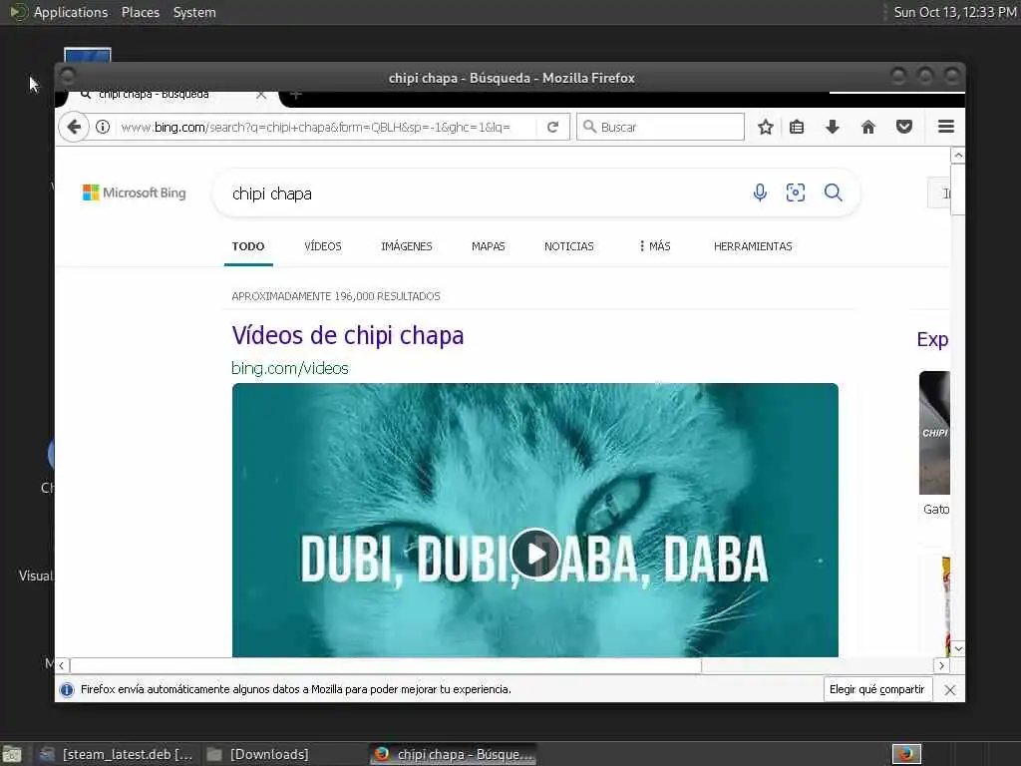The image size is (1021, 766).
Task: Click vertical scrollbar down arrow
Action: [958, 648]
